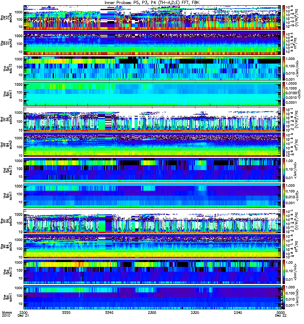Click the the fbk scm1 spectrogram panel

[x=152, y=297]
